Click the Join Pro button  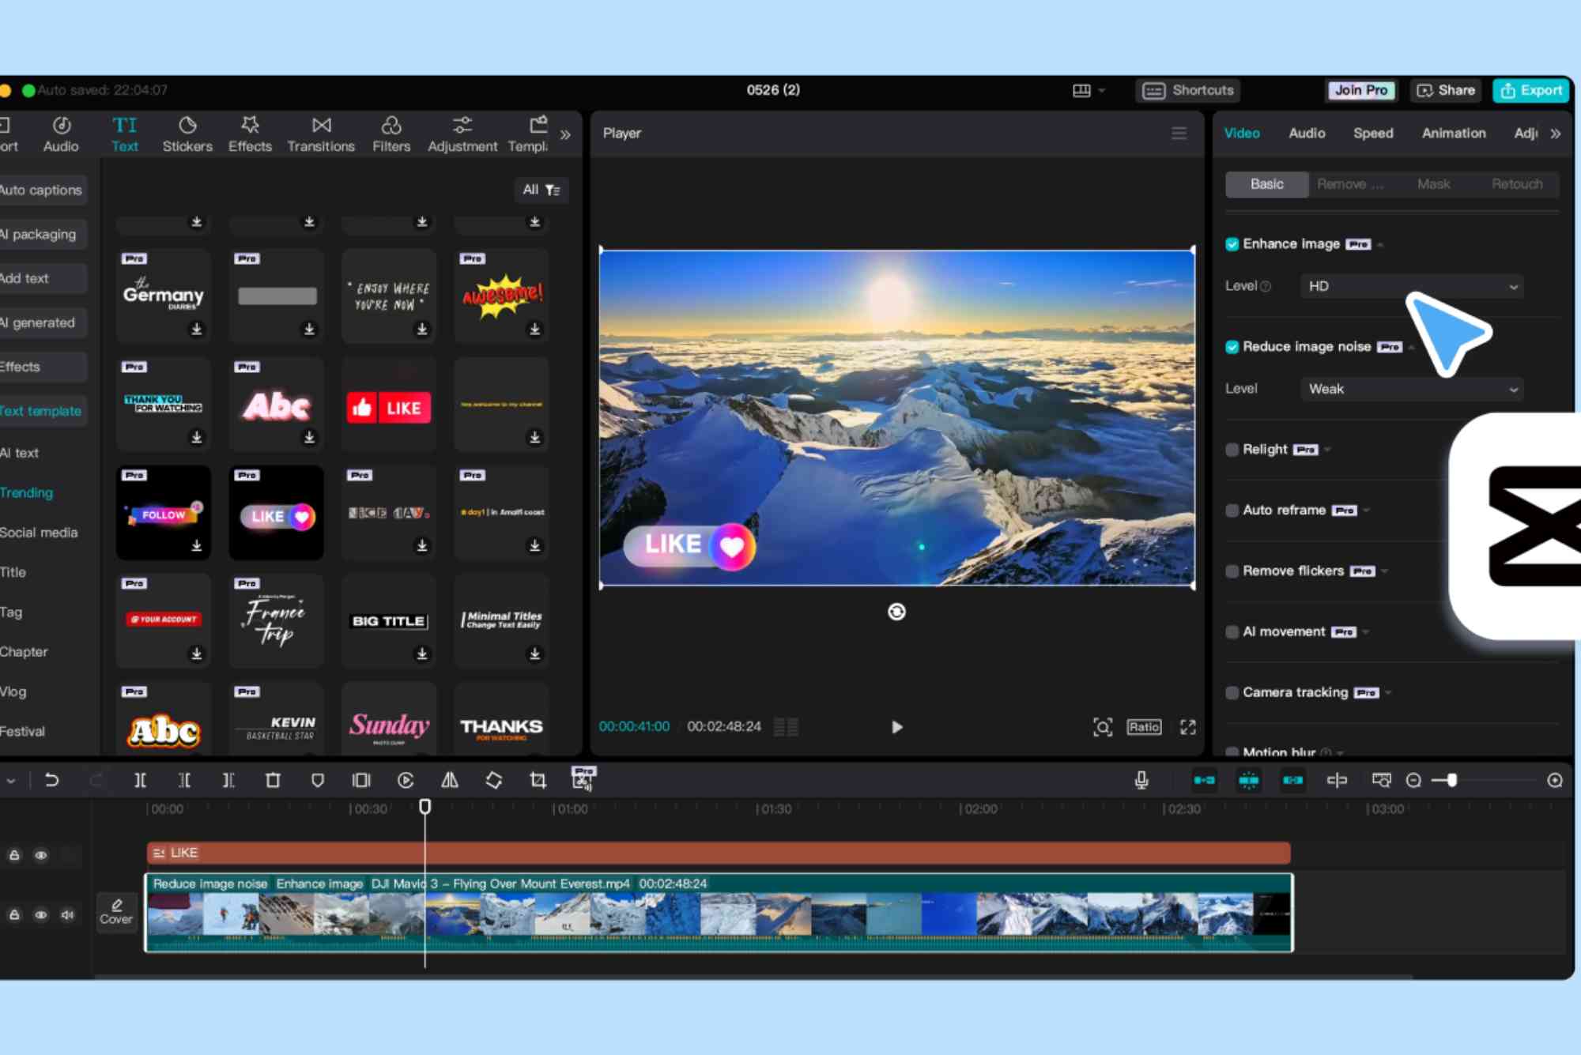1360,90
